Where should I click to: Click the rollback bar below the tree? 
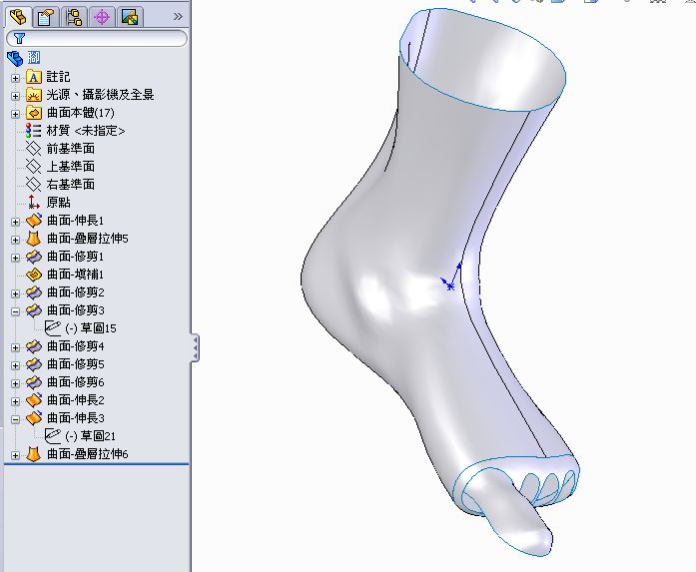97,464
